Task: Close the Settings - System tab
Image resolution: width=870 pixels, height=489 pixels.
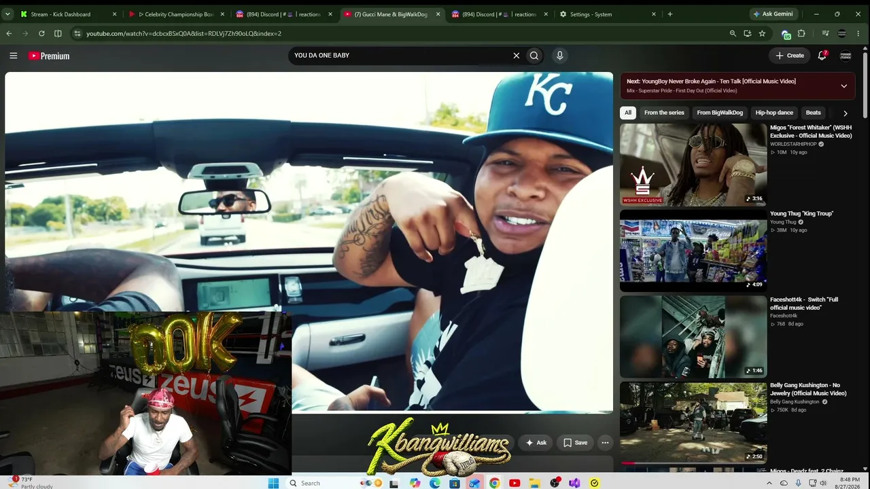Action: 654,14
